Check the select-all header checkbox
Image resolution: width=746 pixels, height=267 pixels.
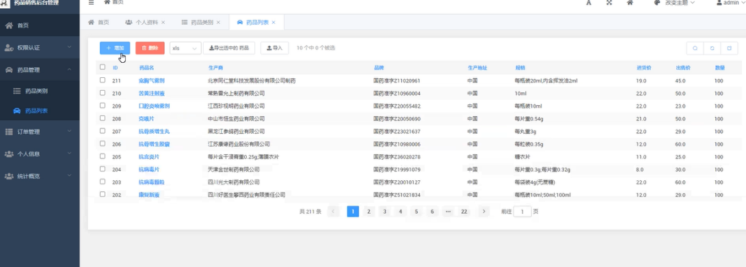103,68
